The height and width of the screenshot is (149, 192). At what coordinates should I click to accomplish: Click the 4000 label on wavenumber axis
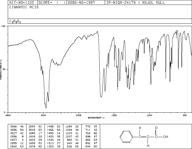pos(8,115)
